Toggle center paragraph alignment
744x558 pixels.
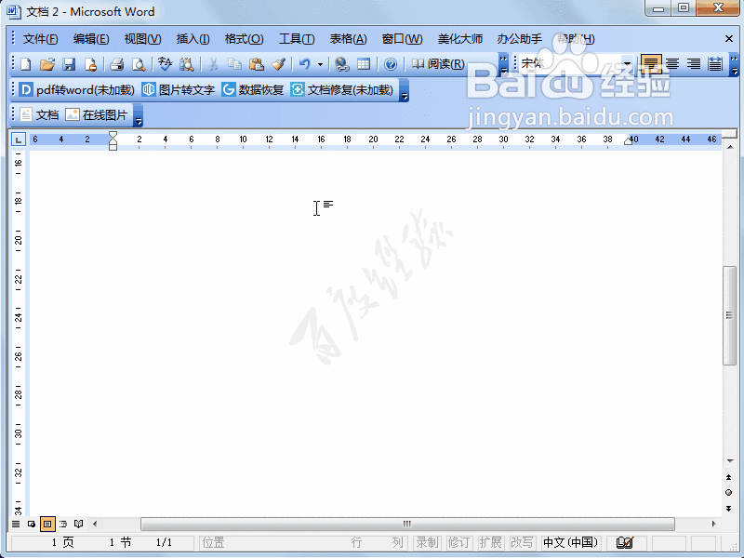(671, 64)
